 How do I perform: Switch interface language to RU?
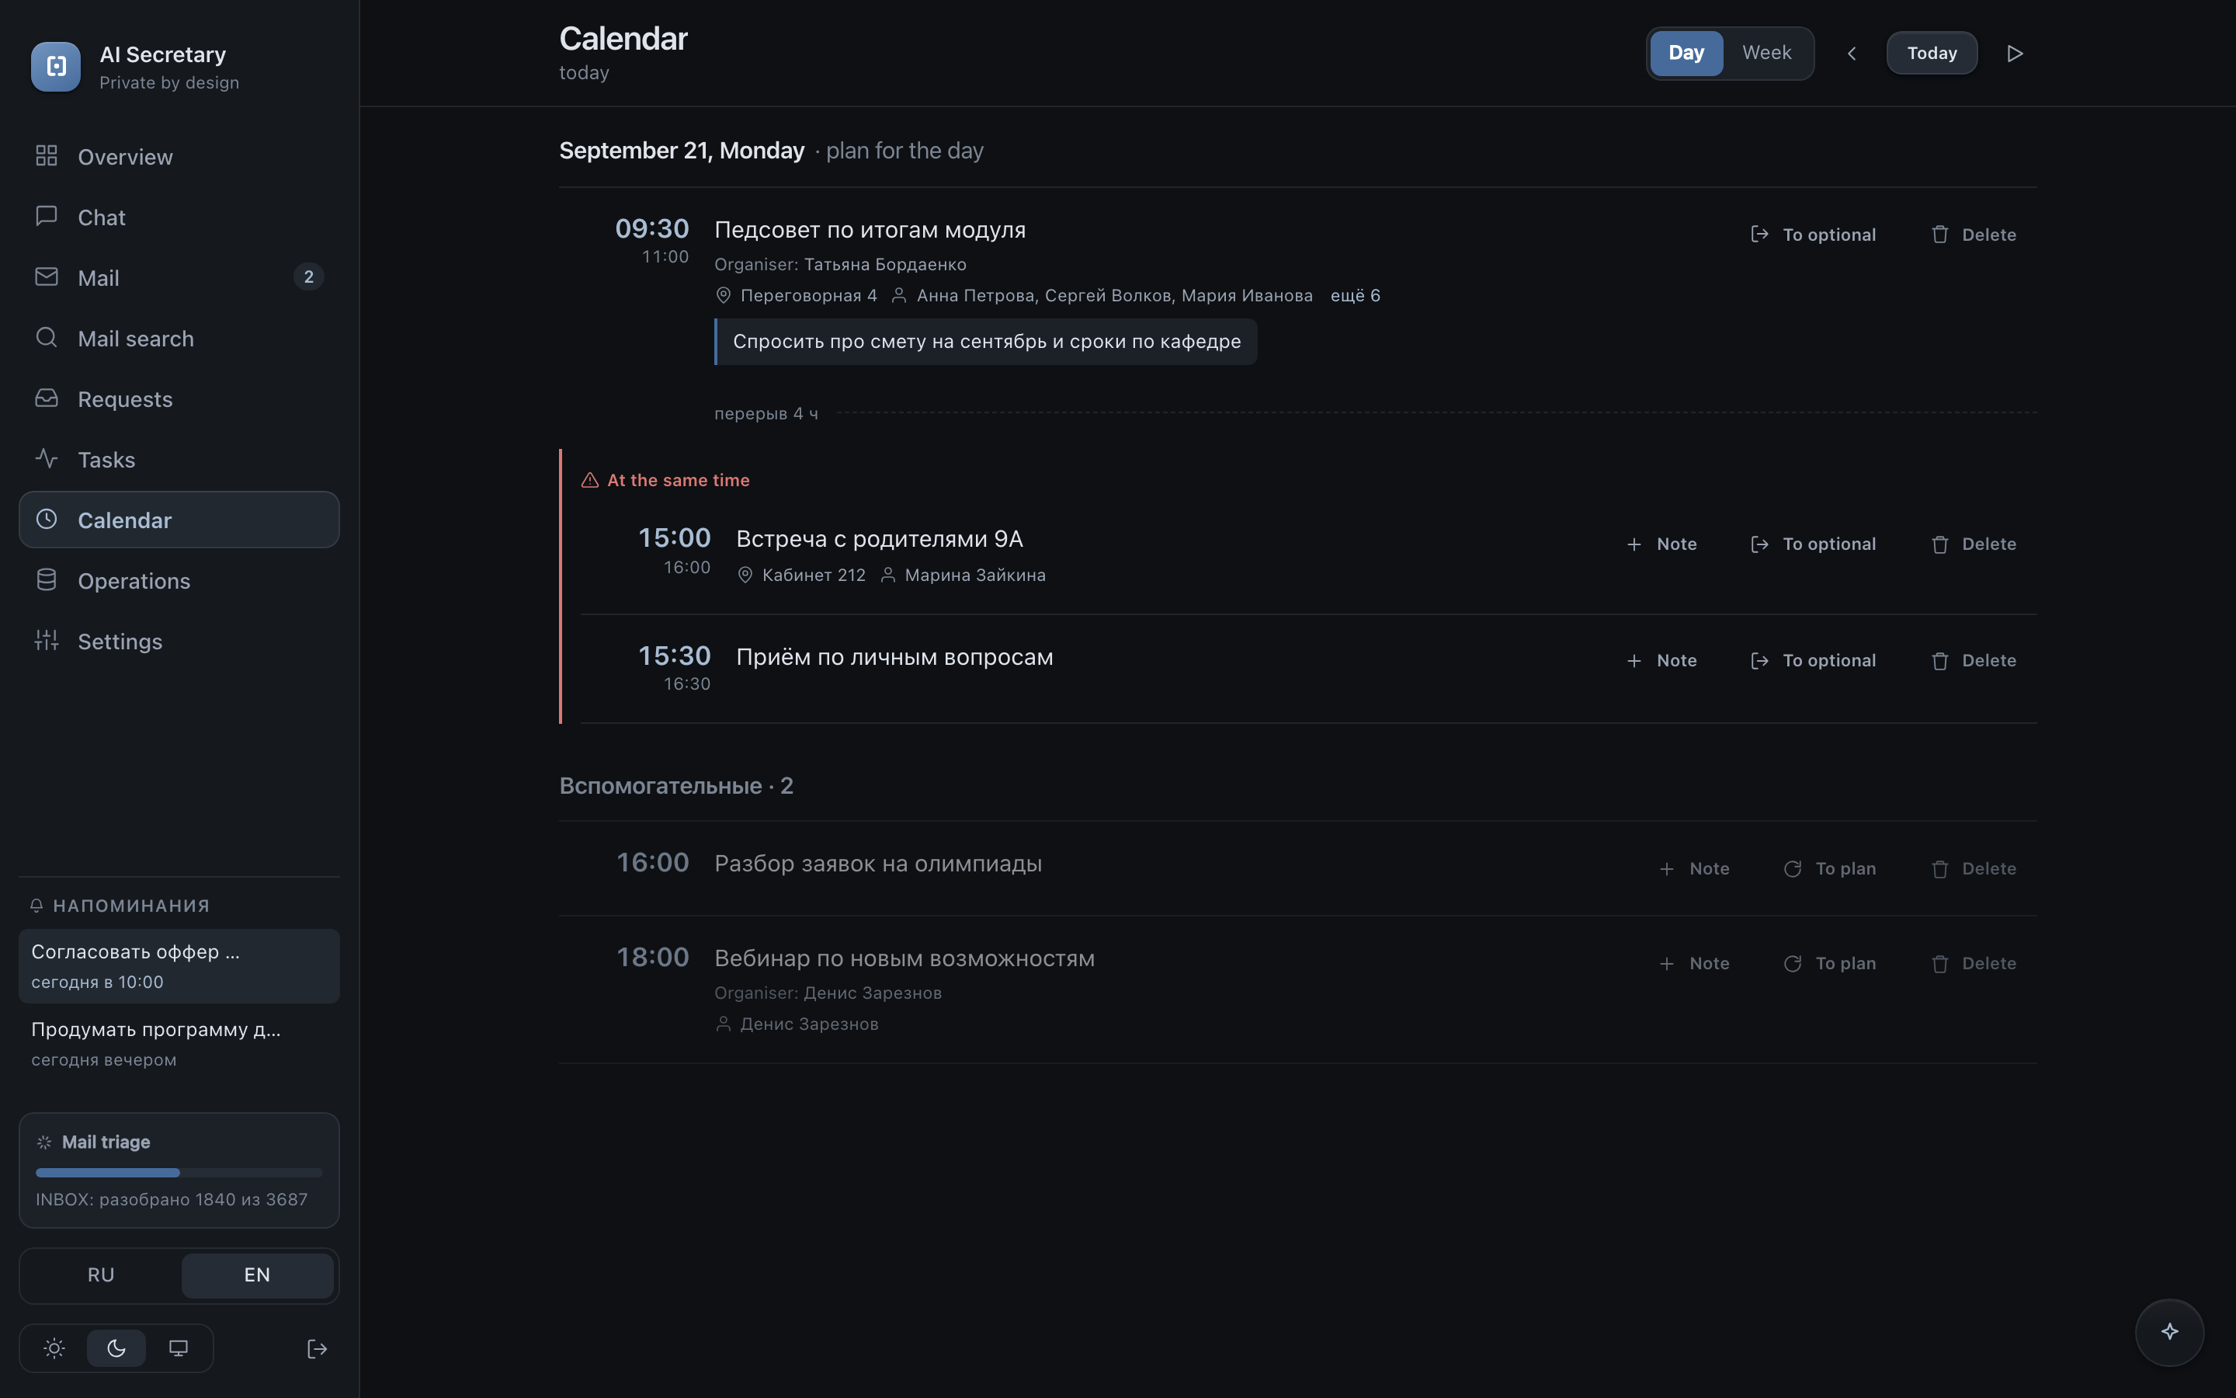pyautogui.click(x=101, y=1275)
